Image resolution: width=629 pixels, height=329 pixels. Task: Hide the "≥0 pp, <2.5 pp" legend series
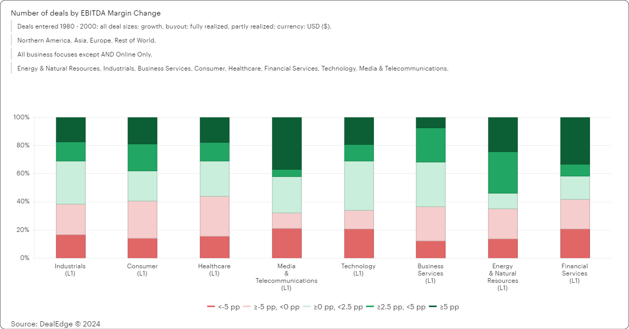pyautogui.click(x=337, y=307)
